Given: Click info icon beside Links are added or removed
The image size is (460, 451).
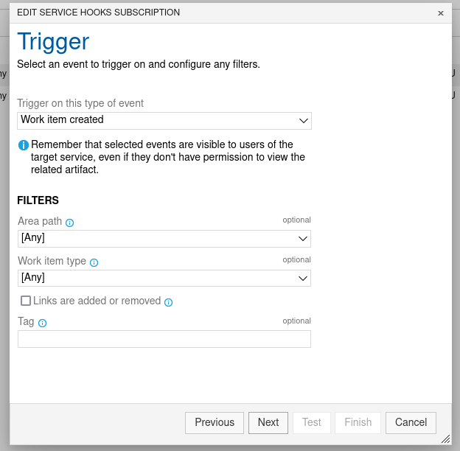Looking at the screenshot, I should 168,302.
